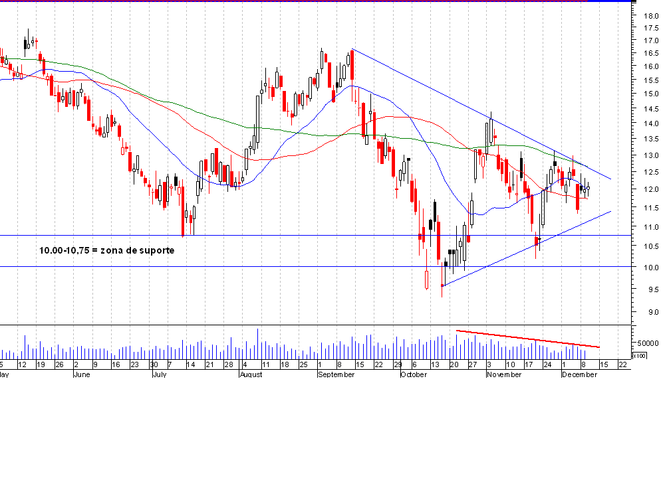
Task: Select the 17.5 price axis label
Action: tap(651, 28)
